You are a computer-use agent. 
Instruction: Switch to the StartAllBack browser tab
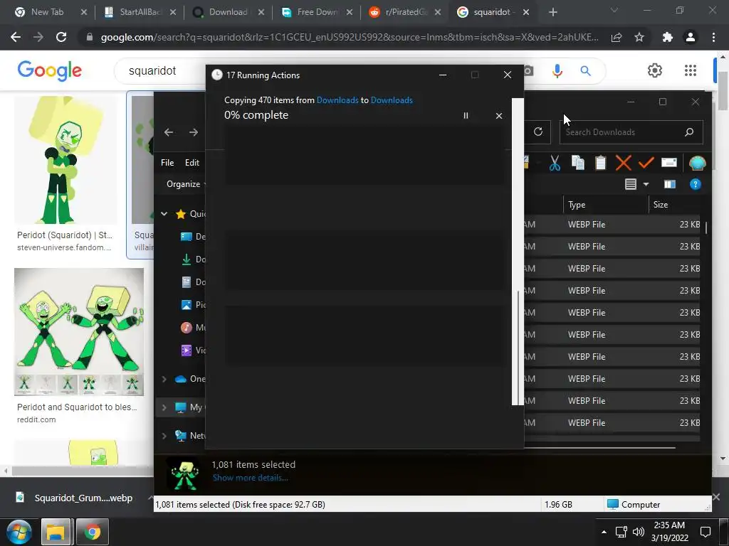coord(140,12)
